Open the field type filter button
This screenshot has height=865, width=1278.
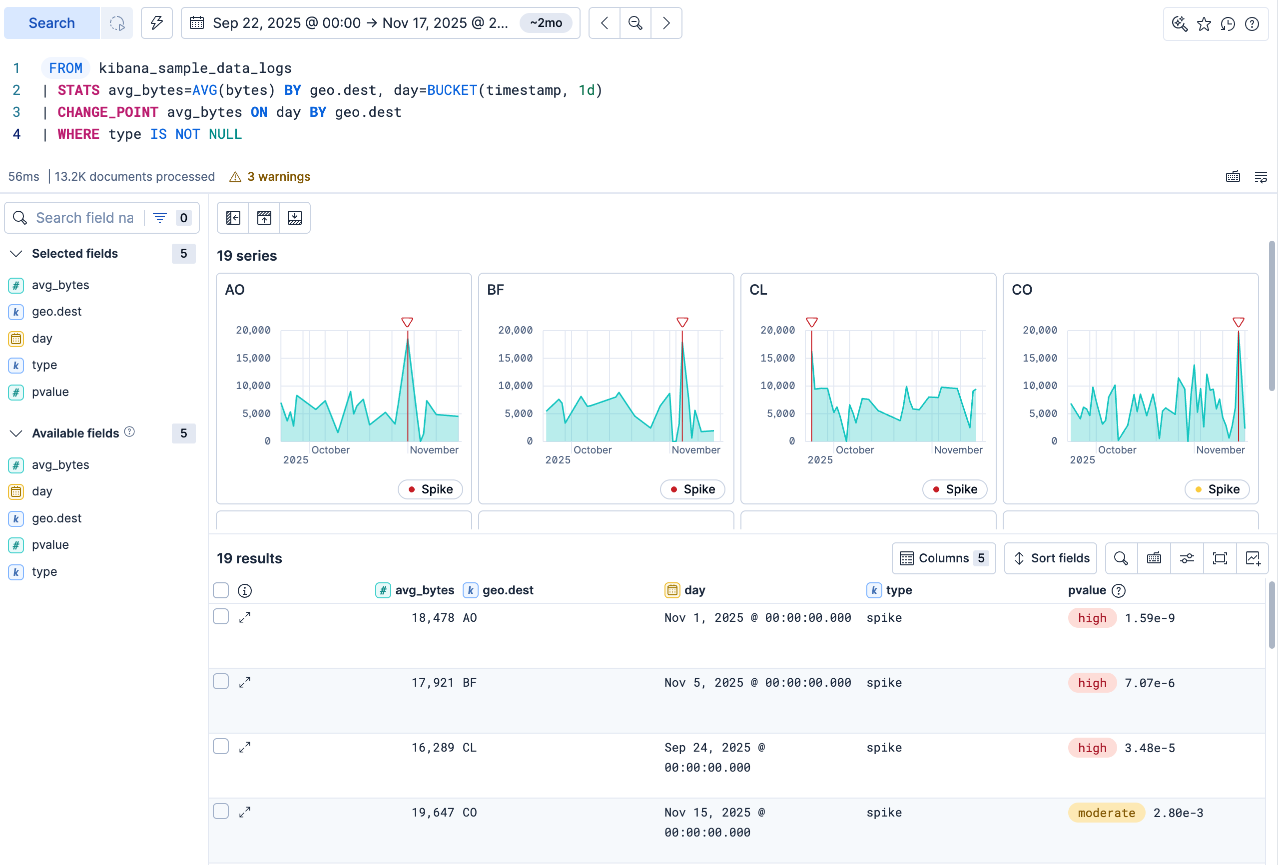[171, 218]
